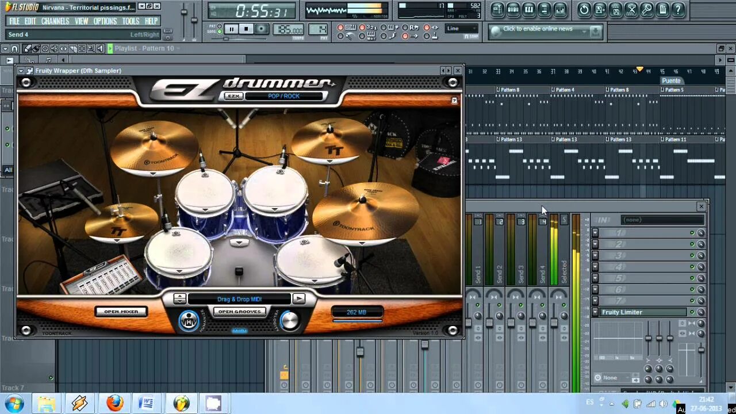Open Fruity Wrapper settings gear icon
The width and height of the screenshot is (736, 414).
(29, 71)
